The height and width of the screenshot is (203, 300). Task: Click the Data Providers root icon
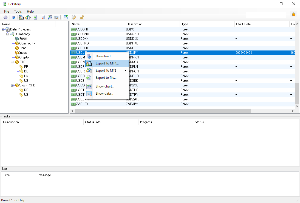pos(7,29)
